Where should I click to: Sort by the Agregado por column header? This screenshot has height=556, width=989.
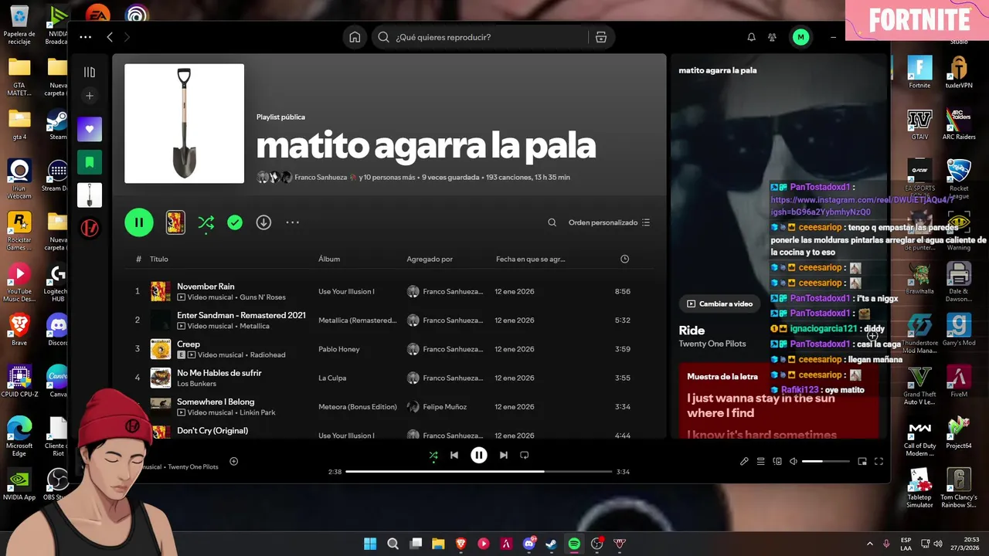click(430, 259)
